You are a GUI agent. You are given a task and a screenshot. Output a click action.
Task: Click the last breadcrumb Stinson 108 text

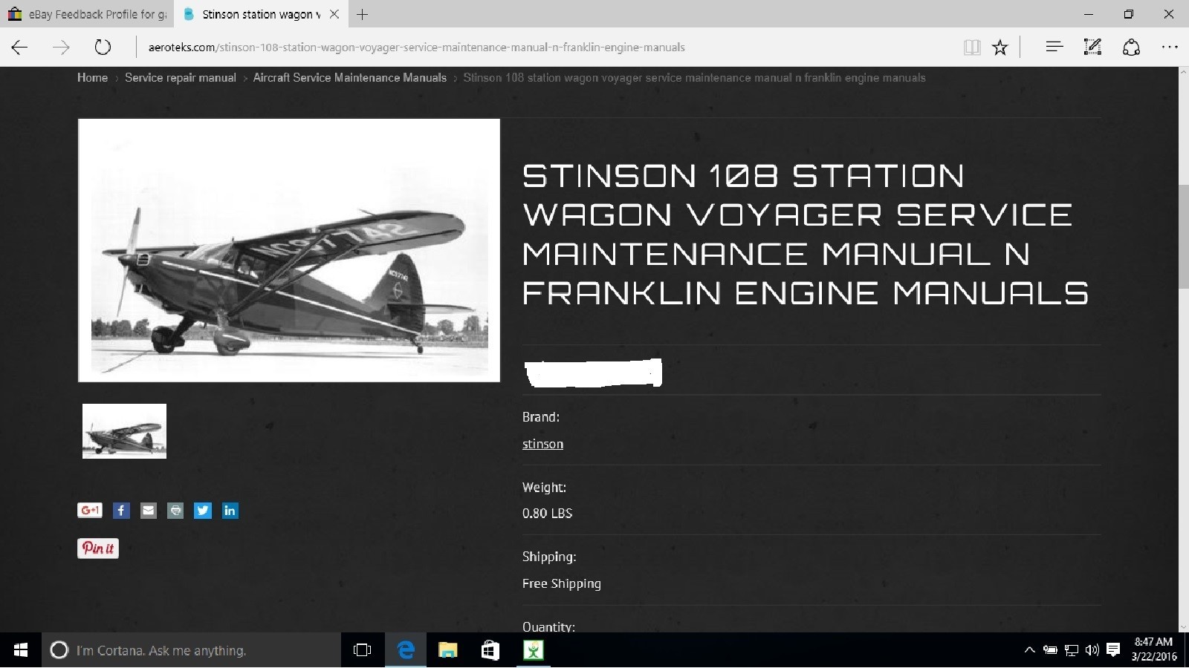point(694,78)
